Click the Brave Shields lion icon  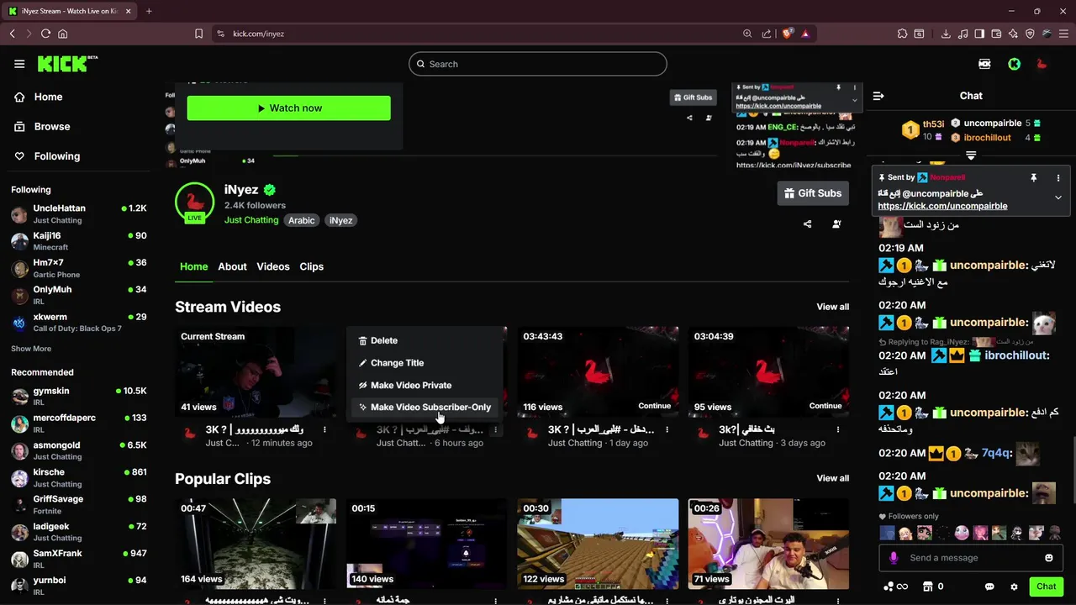point(787,34)
